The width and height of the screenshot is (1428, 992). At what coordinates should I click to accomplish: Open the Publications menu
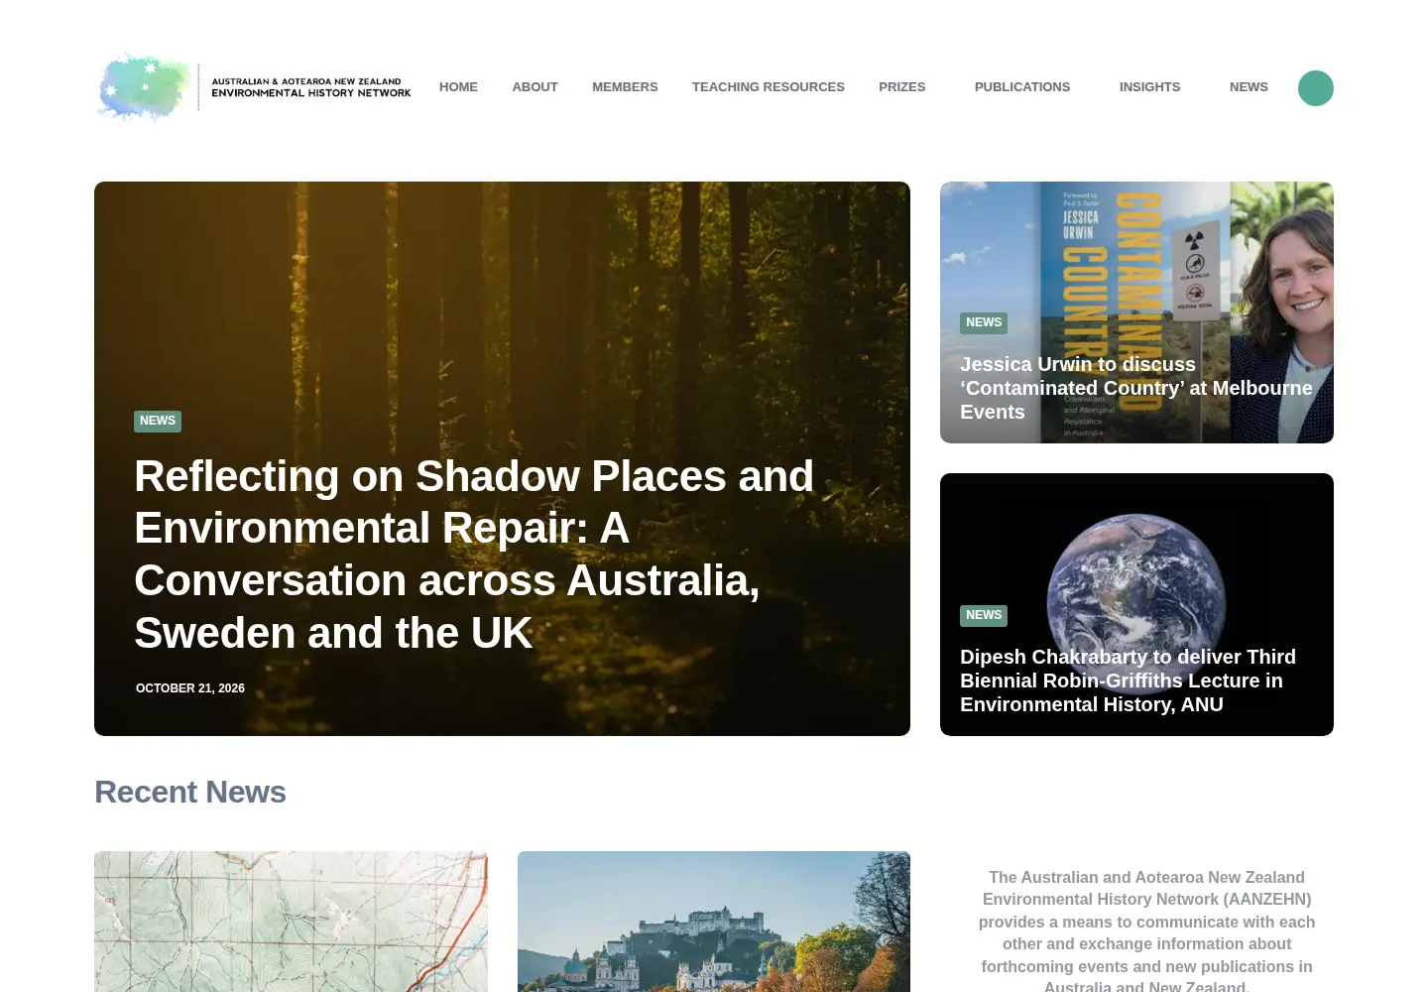pyautogui.click(x=1022, y=87)
